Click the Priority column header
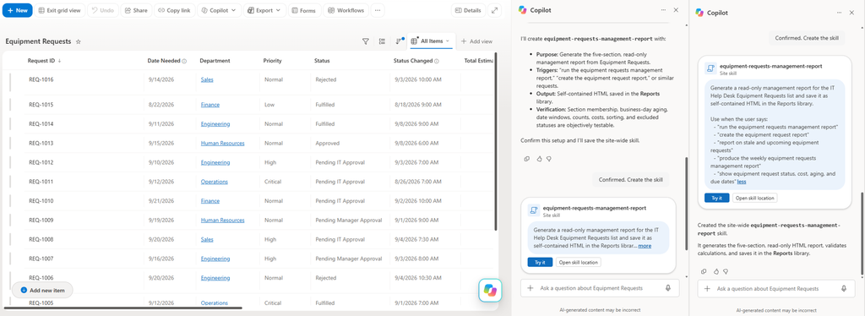Screen dimensions: 865x316 point(273,61)
